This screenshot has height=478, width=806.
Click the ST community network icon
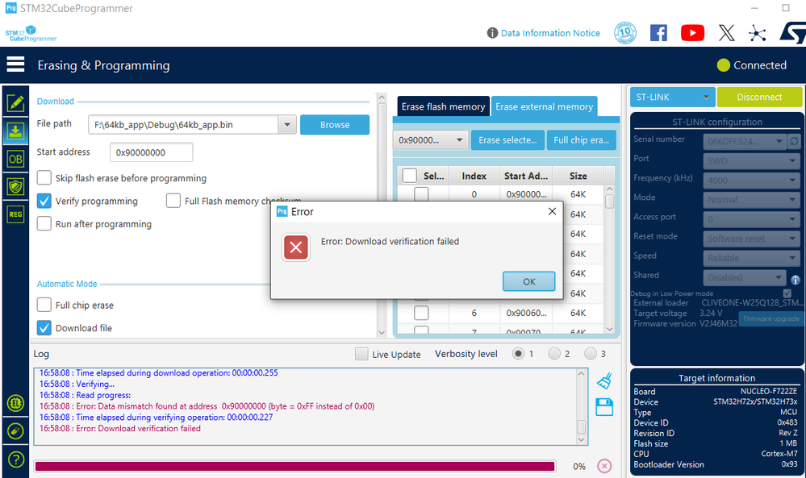[x=757, y=33]
